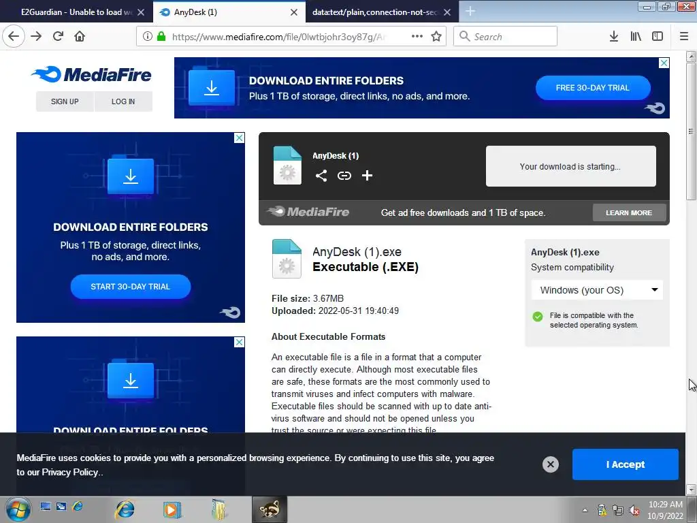Click the raccoon app taskbar icon

(x=270, y=509)
